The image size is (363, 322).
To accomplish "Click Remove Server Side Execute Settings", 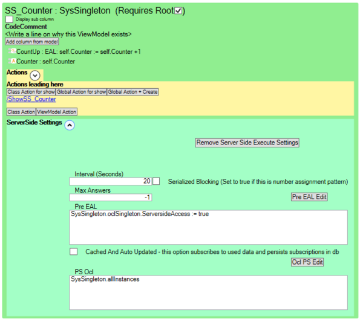I will (x=247, y=143).
